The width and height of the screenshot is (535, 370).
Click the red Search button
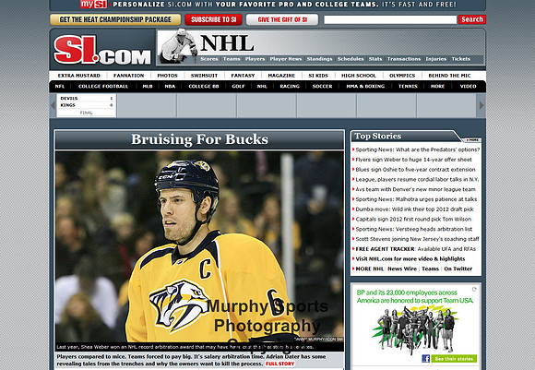tap(472, 19)
